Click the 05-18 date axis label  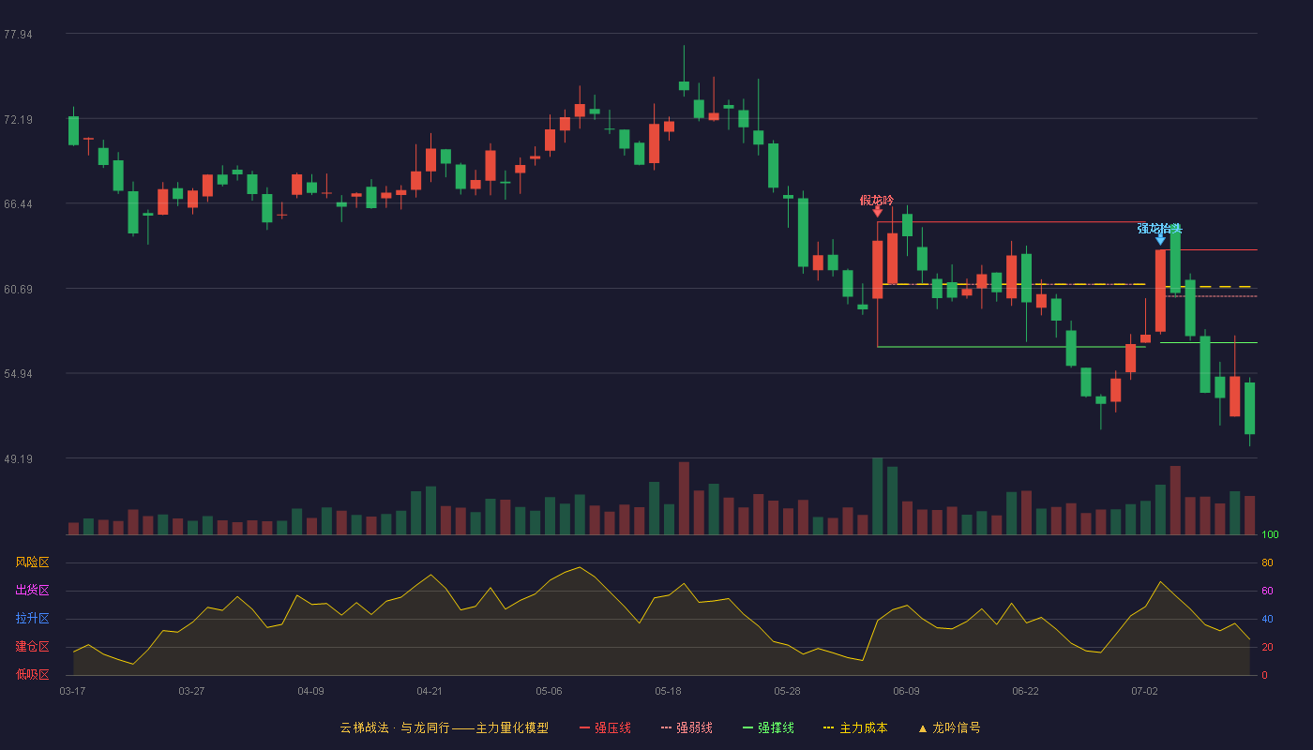pyautogui.click(x=668, y=691)
